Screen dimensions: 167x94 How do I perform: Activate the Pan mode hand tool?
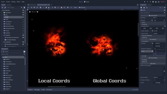tap(46, 8)
